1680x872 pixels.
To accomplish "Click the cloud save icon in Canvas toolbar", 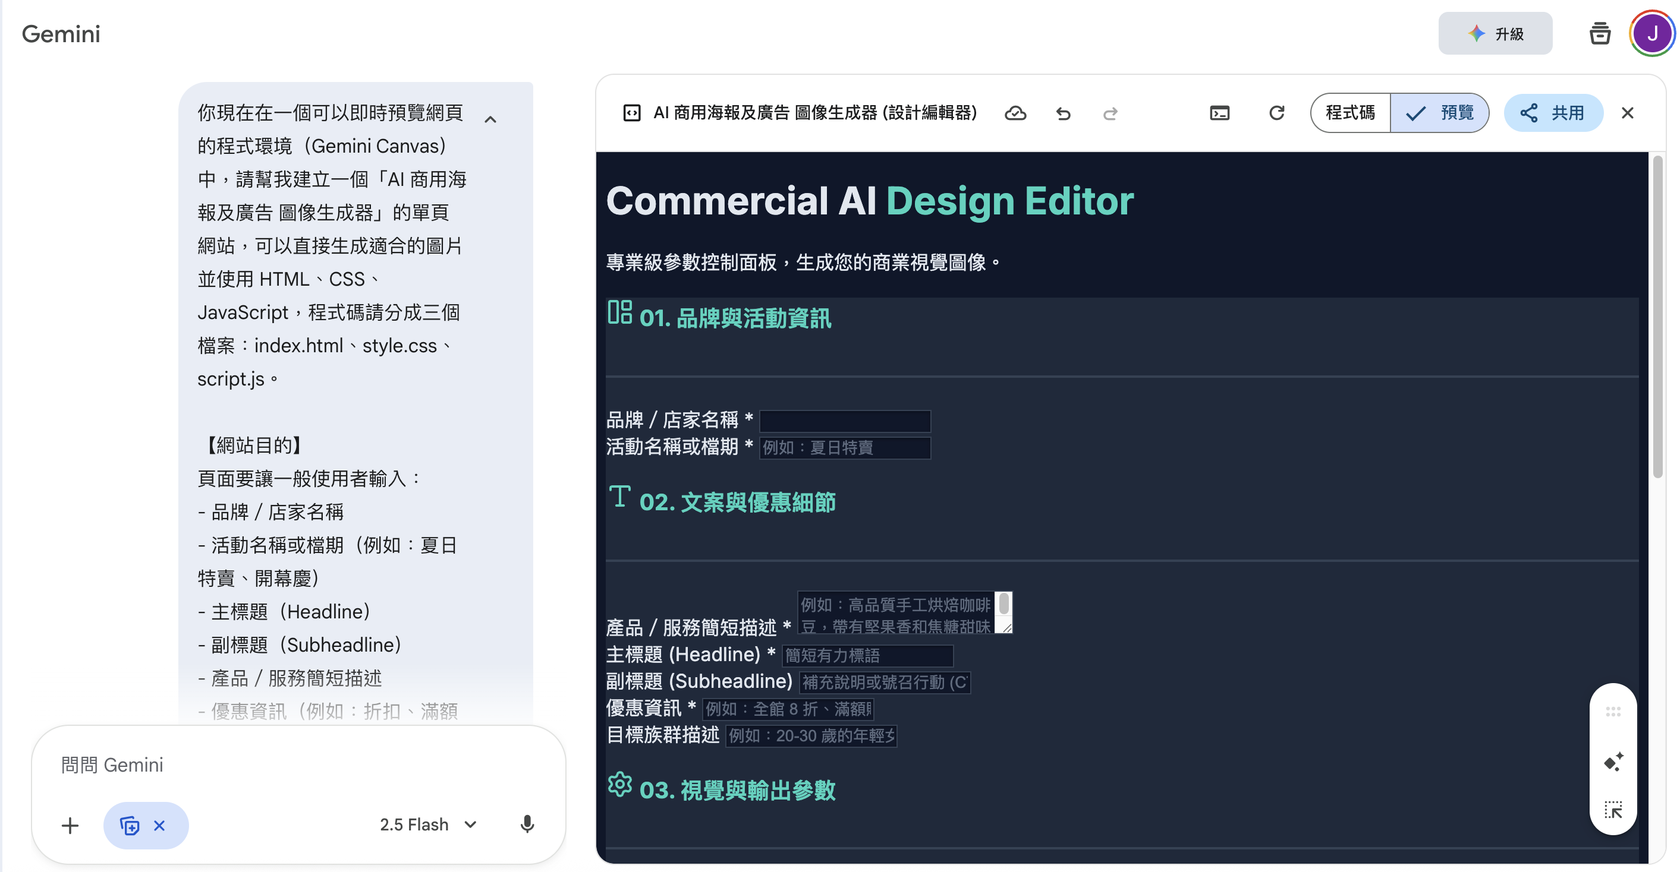I will [x=1015, y=113].
